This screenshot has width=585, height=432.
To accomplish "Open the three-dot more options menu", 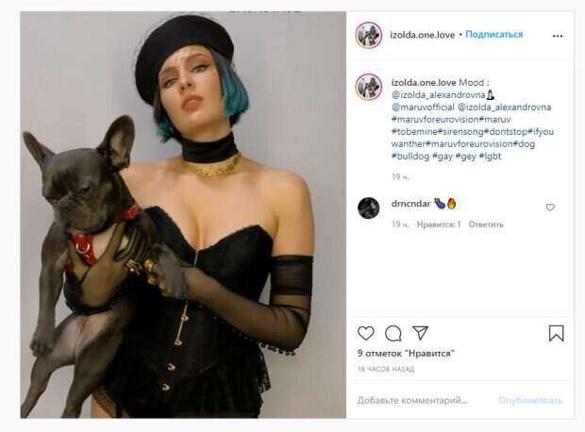I will point(558,36).
